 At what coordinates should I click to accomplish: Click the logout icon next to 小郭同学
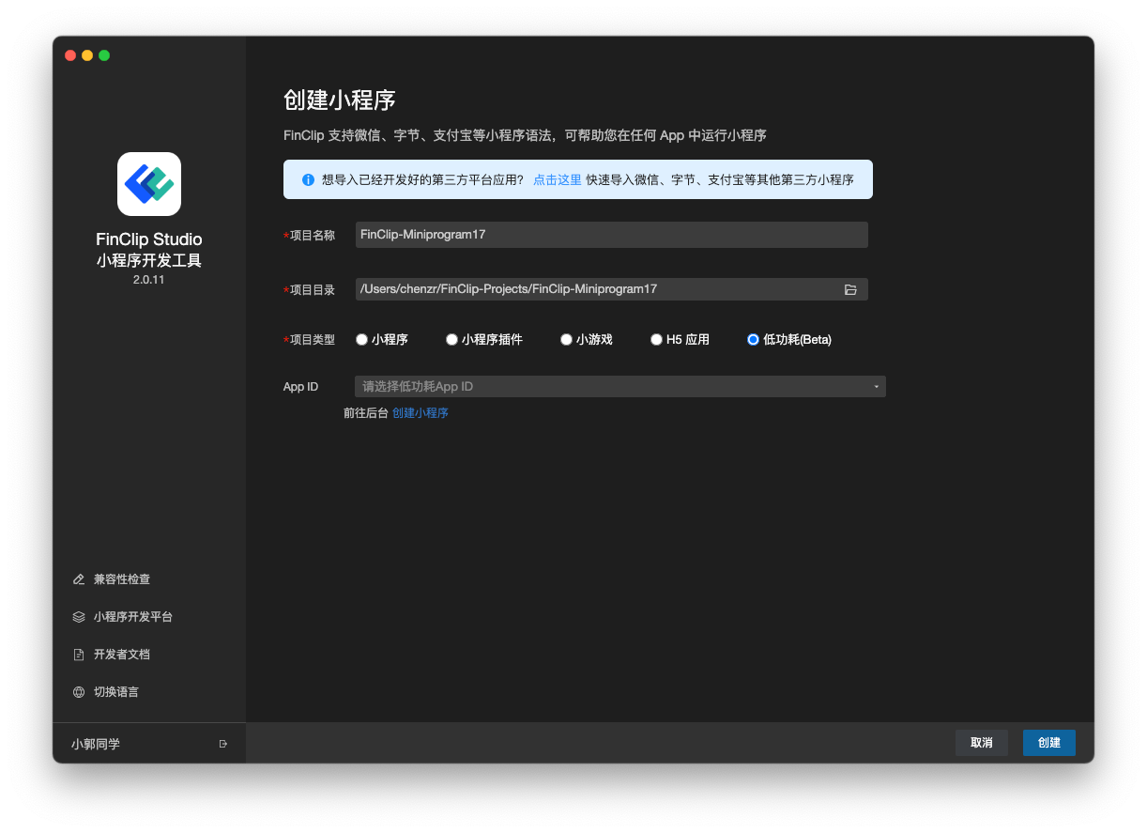[223, 744]
